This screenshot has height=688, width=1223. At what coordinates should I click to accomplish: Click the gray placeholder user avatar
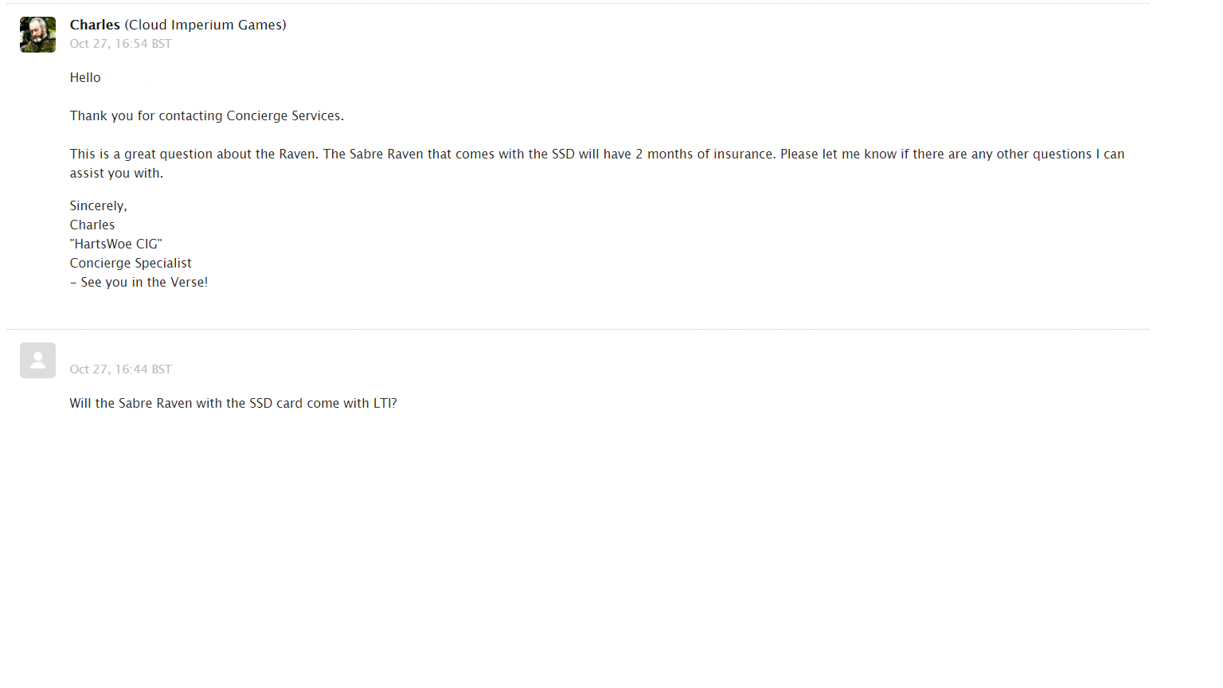37,361
